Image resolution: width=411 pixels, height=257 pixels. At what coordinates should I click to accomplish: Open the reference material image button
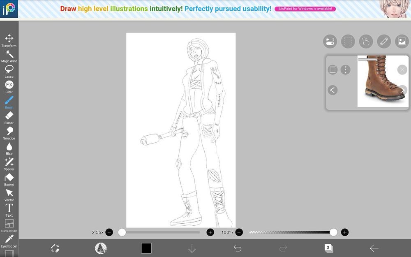402,42
